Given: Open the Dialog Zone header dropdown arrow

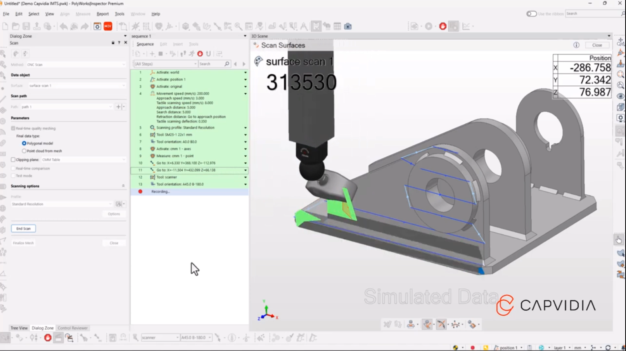Looking at the screenshot, I should (125, 36).
